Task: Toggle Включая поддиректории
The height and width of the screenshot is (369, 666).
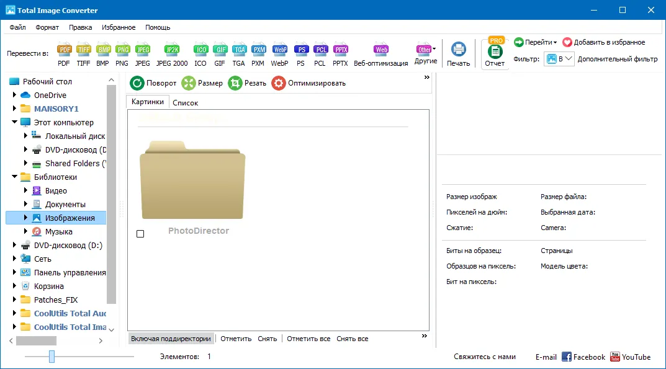Action: click(x=171, y=339)
